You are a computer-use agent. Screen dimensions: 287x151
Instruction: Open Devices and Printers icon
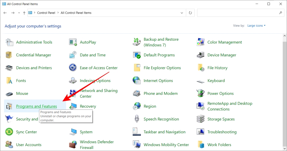(x=9, y=68)
